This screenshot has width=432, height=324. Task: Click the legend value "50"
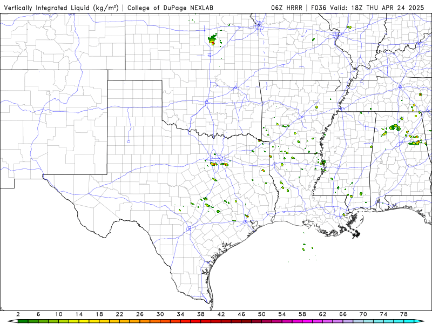coord(262,314)
